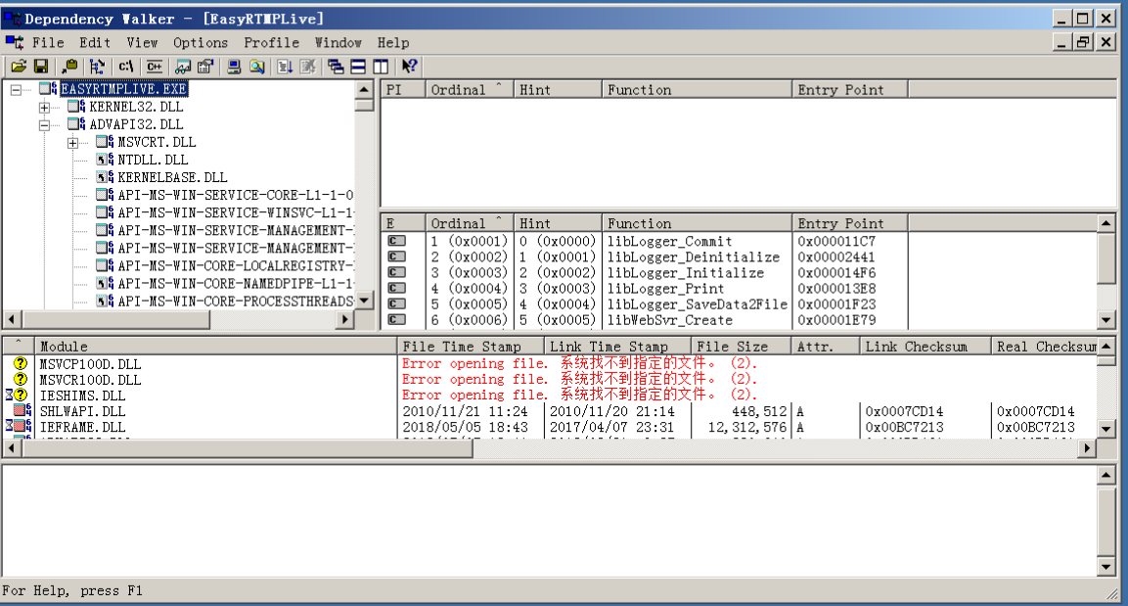1128x606 pixels.
Task: Select IEFRAME.DLL in the module list
Action: pos(82,427)
